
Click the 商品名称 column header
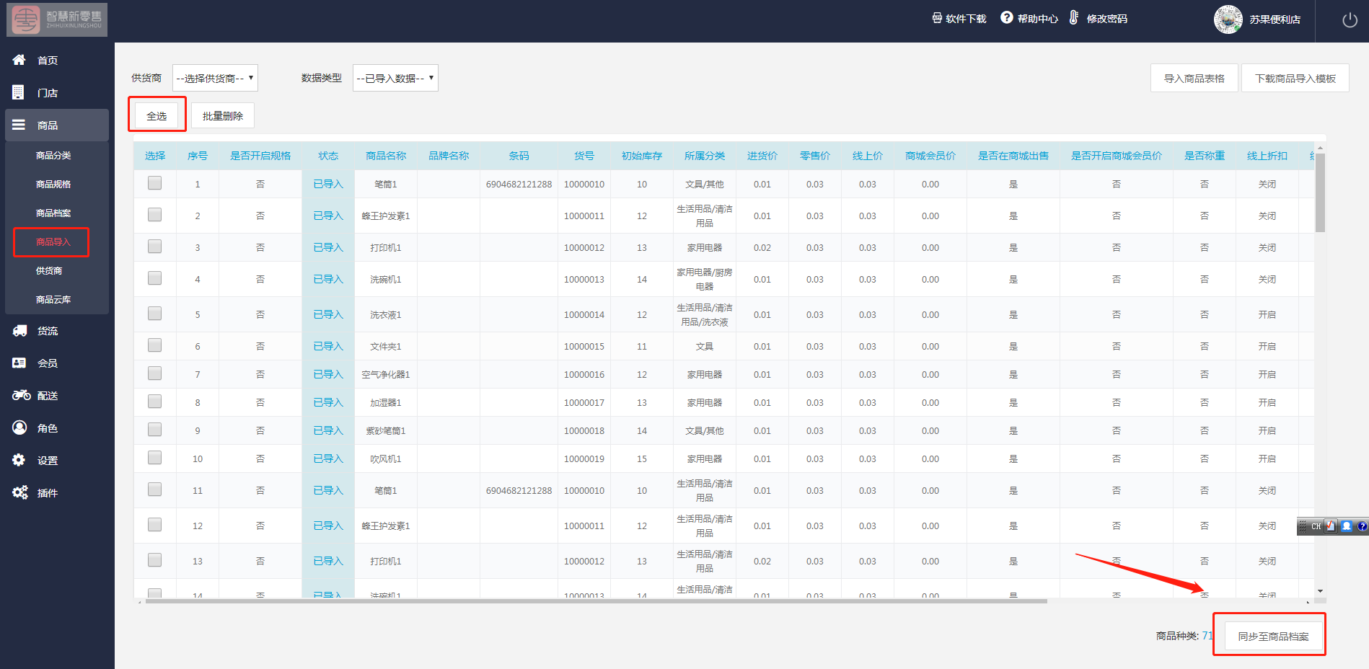tap(386, 156)
